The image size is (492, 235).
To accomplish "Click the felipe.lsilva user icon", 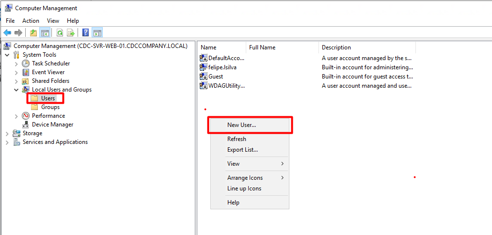I will tap(203, 67).
